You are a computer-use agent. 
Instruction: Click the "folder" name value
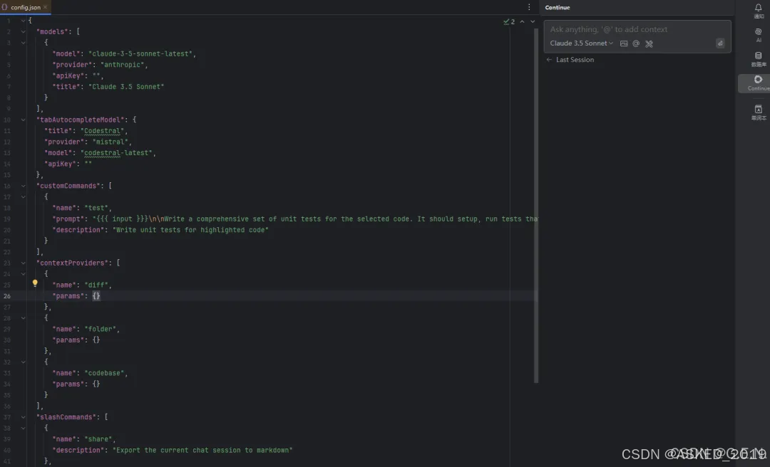click(x=101, y=329)
